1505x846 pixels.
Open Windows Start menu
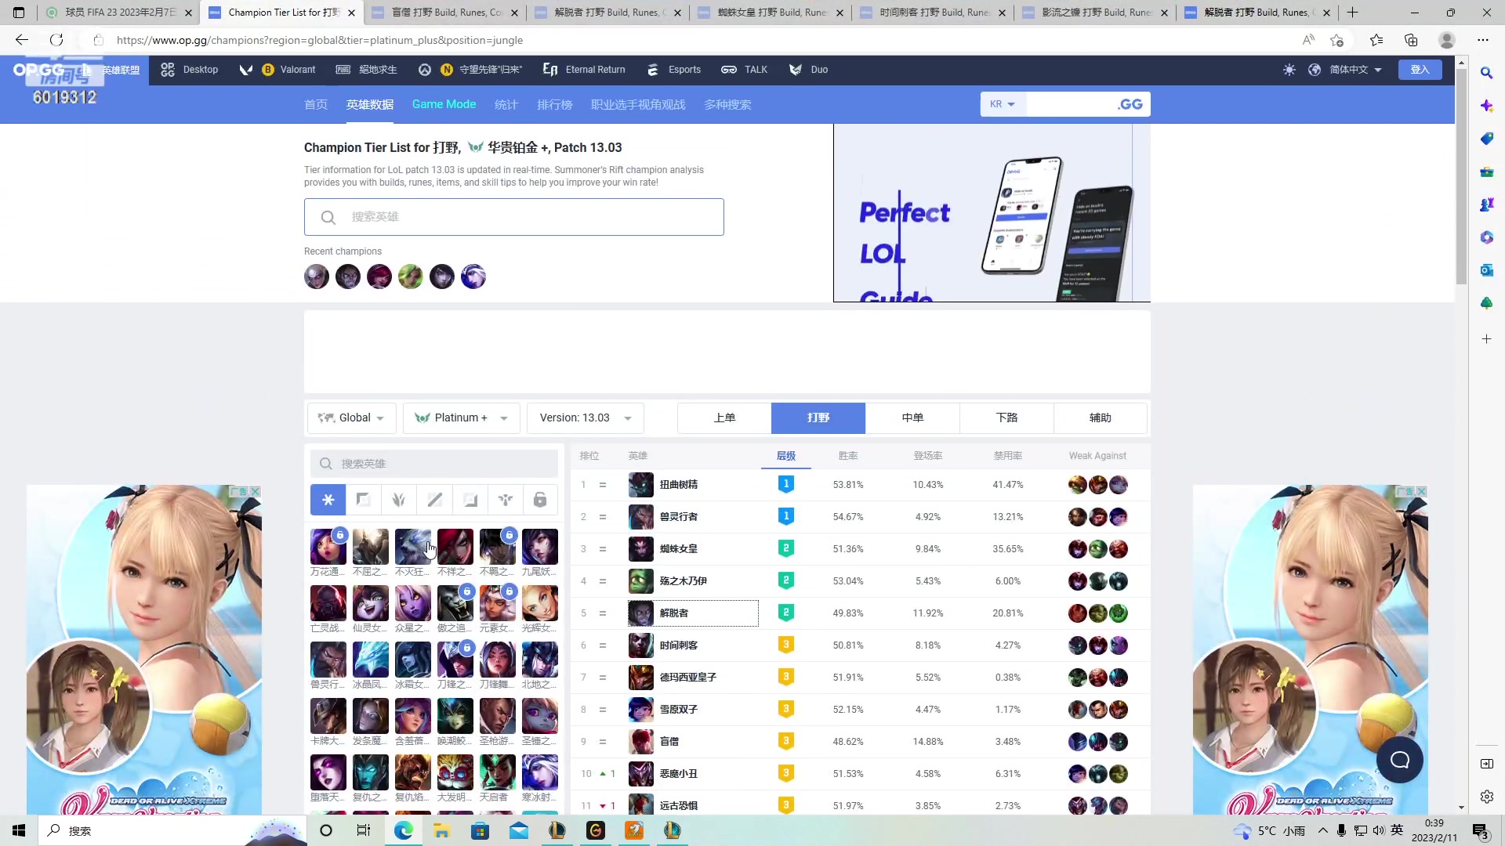19,830
